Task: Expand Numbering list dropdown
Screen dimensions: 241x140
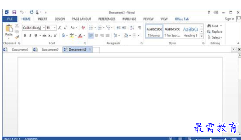Action: coord(103,28)
